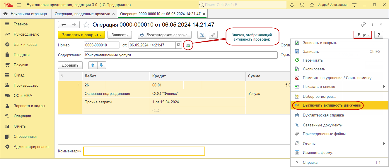Open Отчеты section in sidebar
The image size is (389, 167).
coord(27,126)
